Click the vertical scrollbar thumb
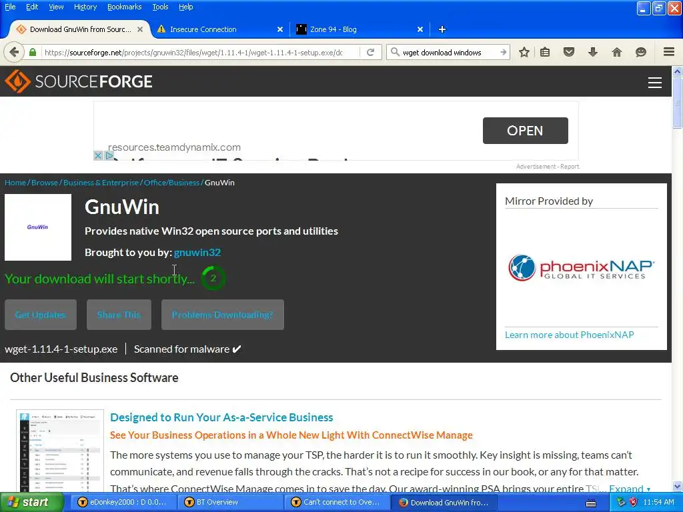 point(677,103)
